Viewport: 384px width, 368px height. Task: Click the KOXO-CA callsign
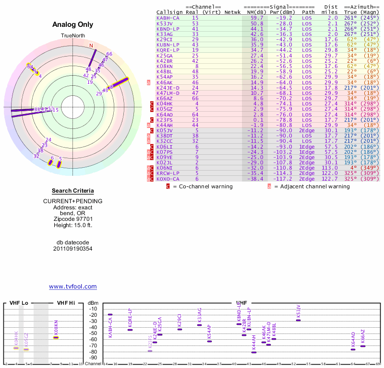point(168,179)
